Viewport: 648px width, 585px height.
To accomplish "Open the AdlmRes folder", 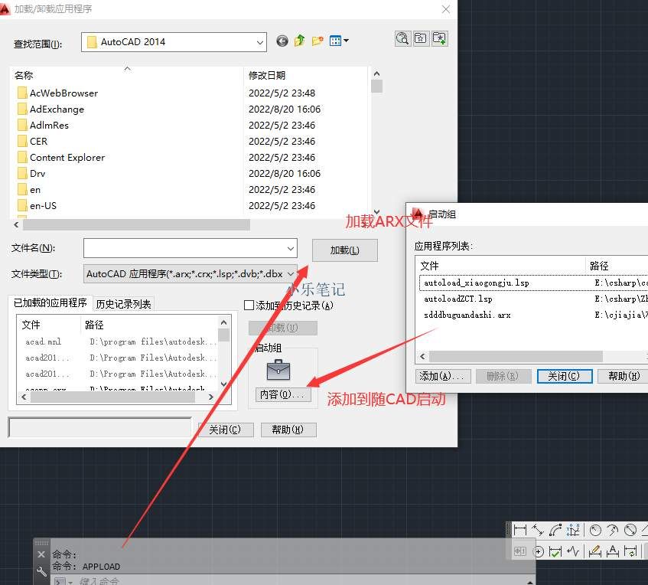I will (x=43, y=126).
